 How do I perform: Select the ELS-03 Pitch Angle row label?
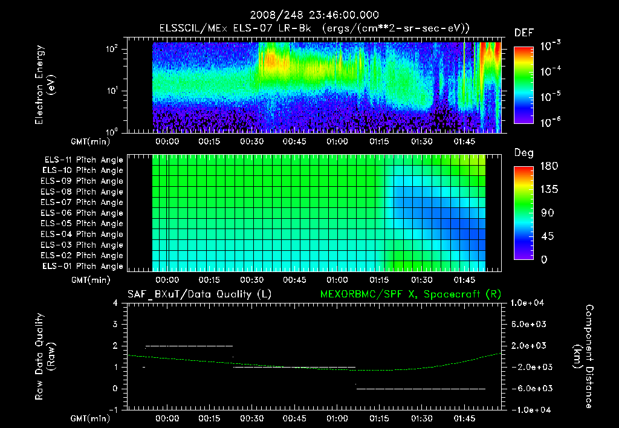pyautogui.click(x=82, y=245)
